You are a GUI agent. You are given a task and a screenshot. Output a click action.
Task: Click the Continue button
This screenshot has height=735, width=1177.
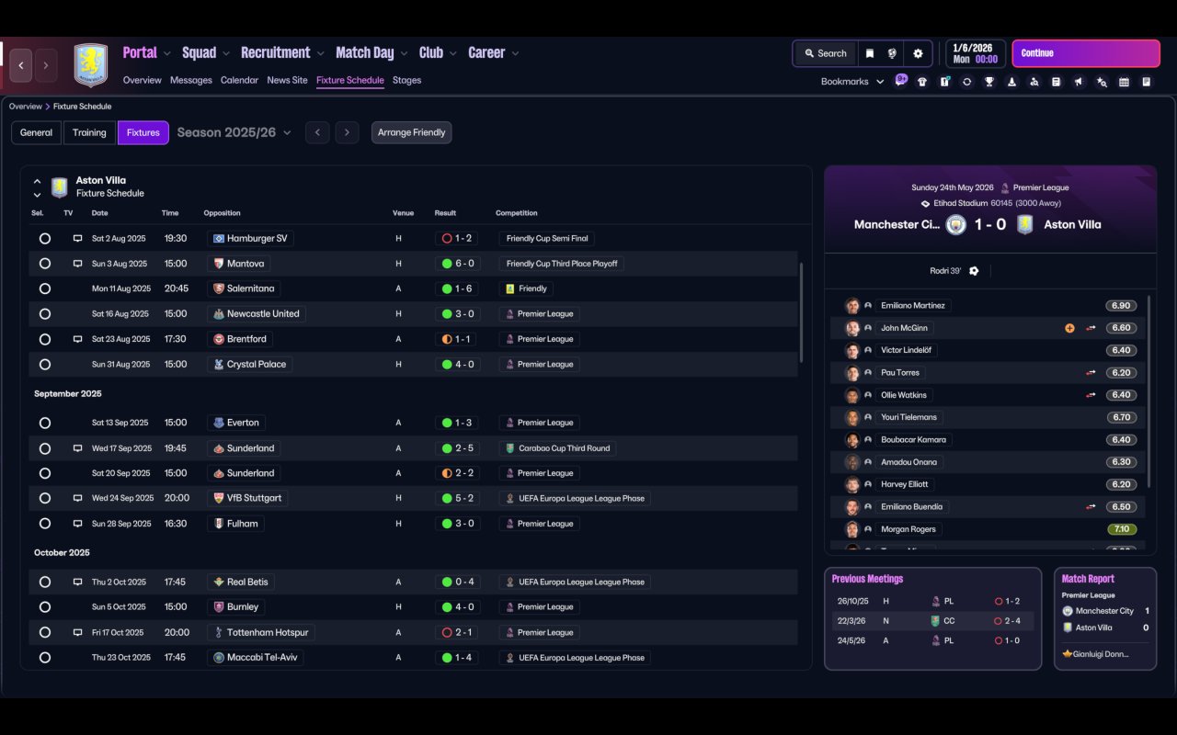pos(1086,53)
